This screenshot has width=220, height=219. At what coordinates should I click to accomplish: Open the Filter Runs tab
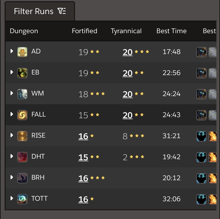(x=40, y=11)
